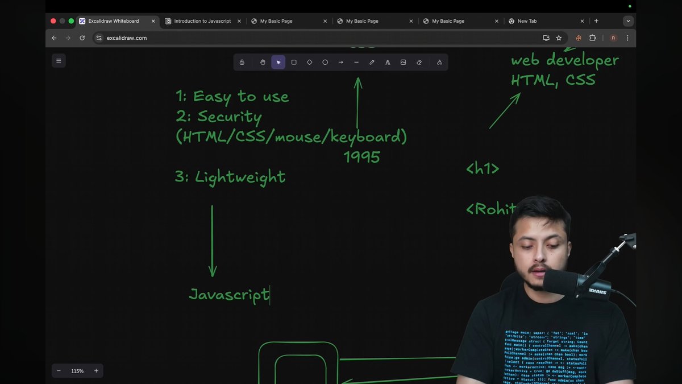Image resolution: width=682 pixels, height=384 pixels.
Task: Reset zoom by clicking 115%
Action: [77, 371]
